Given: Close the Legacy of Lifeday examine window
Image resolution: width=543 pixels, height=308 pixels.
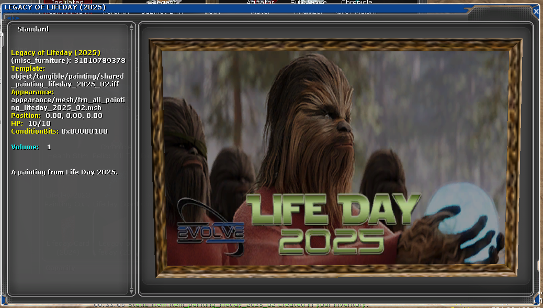Looking at the screenshot, I should (x=536, y=12).
